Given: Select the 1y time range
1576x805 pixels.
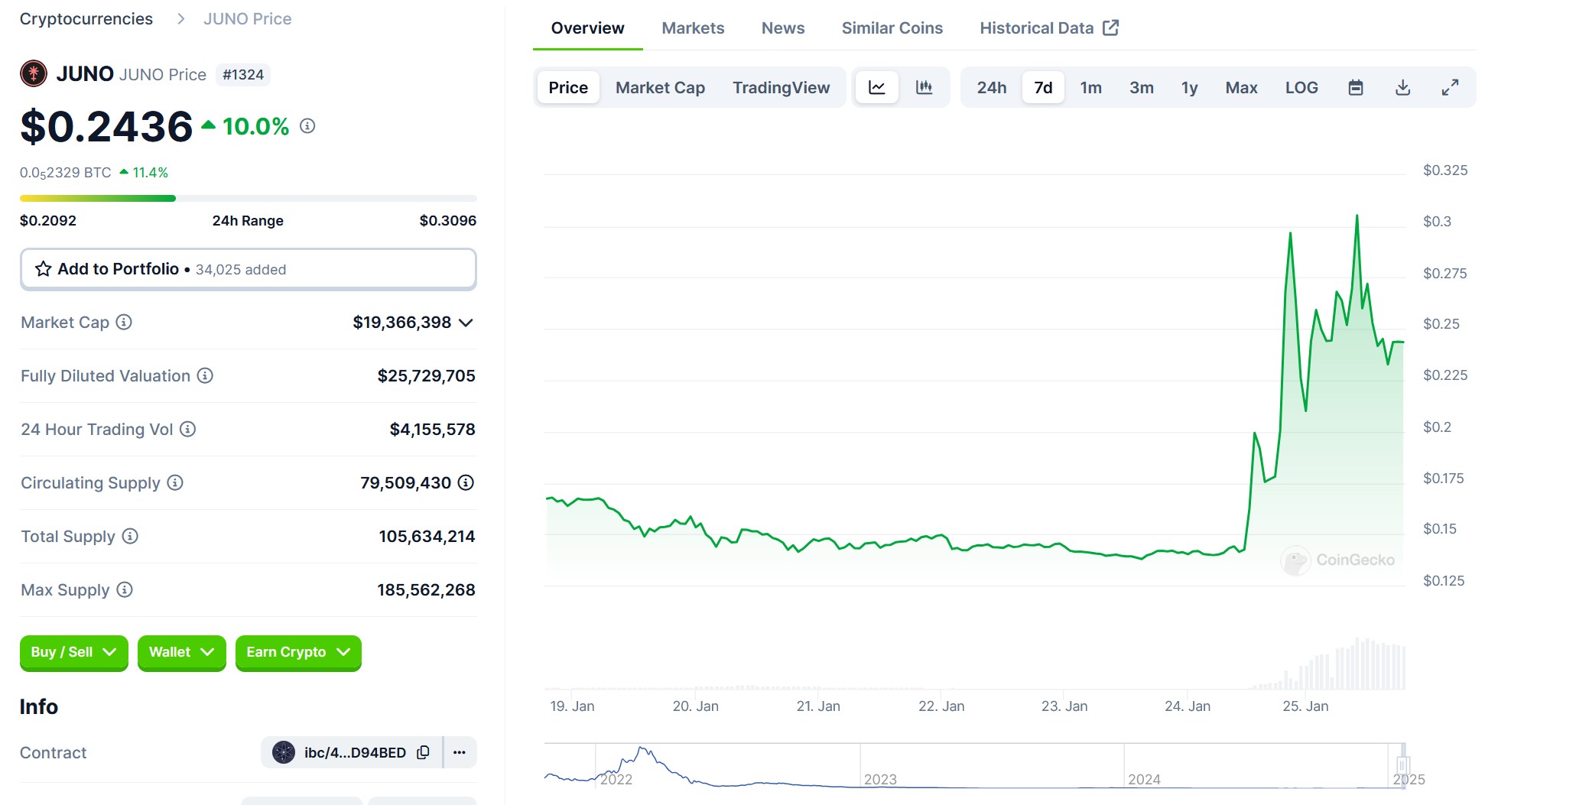Looking at the screenshot, I should (x=1189, y=87).
